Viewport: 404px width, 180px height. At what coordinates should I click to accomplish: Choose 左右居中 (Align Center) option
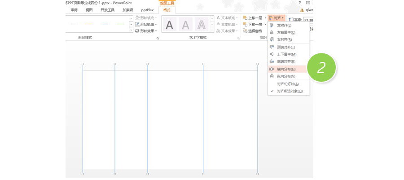(x=285, y=32)
